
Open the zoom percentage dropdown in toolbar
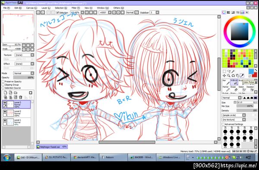click(82, 13)
